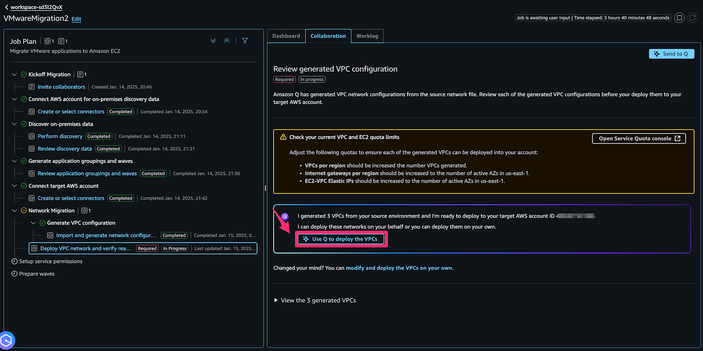The image size is (703, 351).
Task: Open the Amazon Q chat icon at bottom left
Action: [x=7, y=340]
